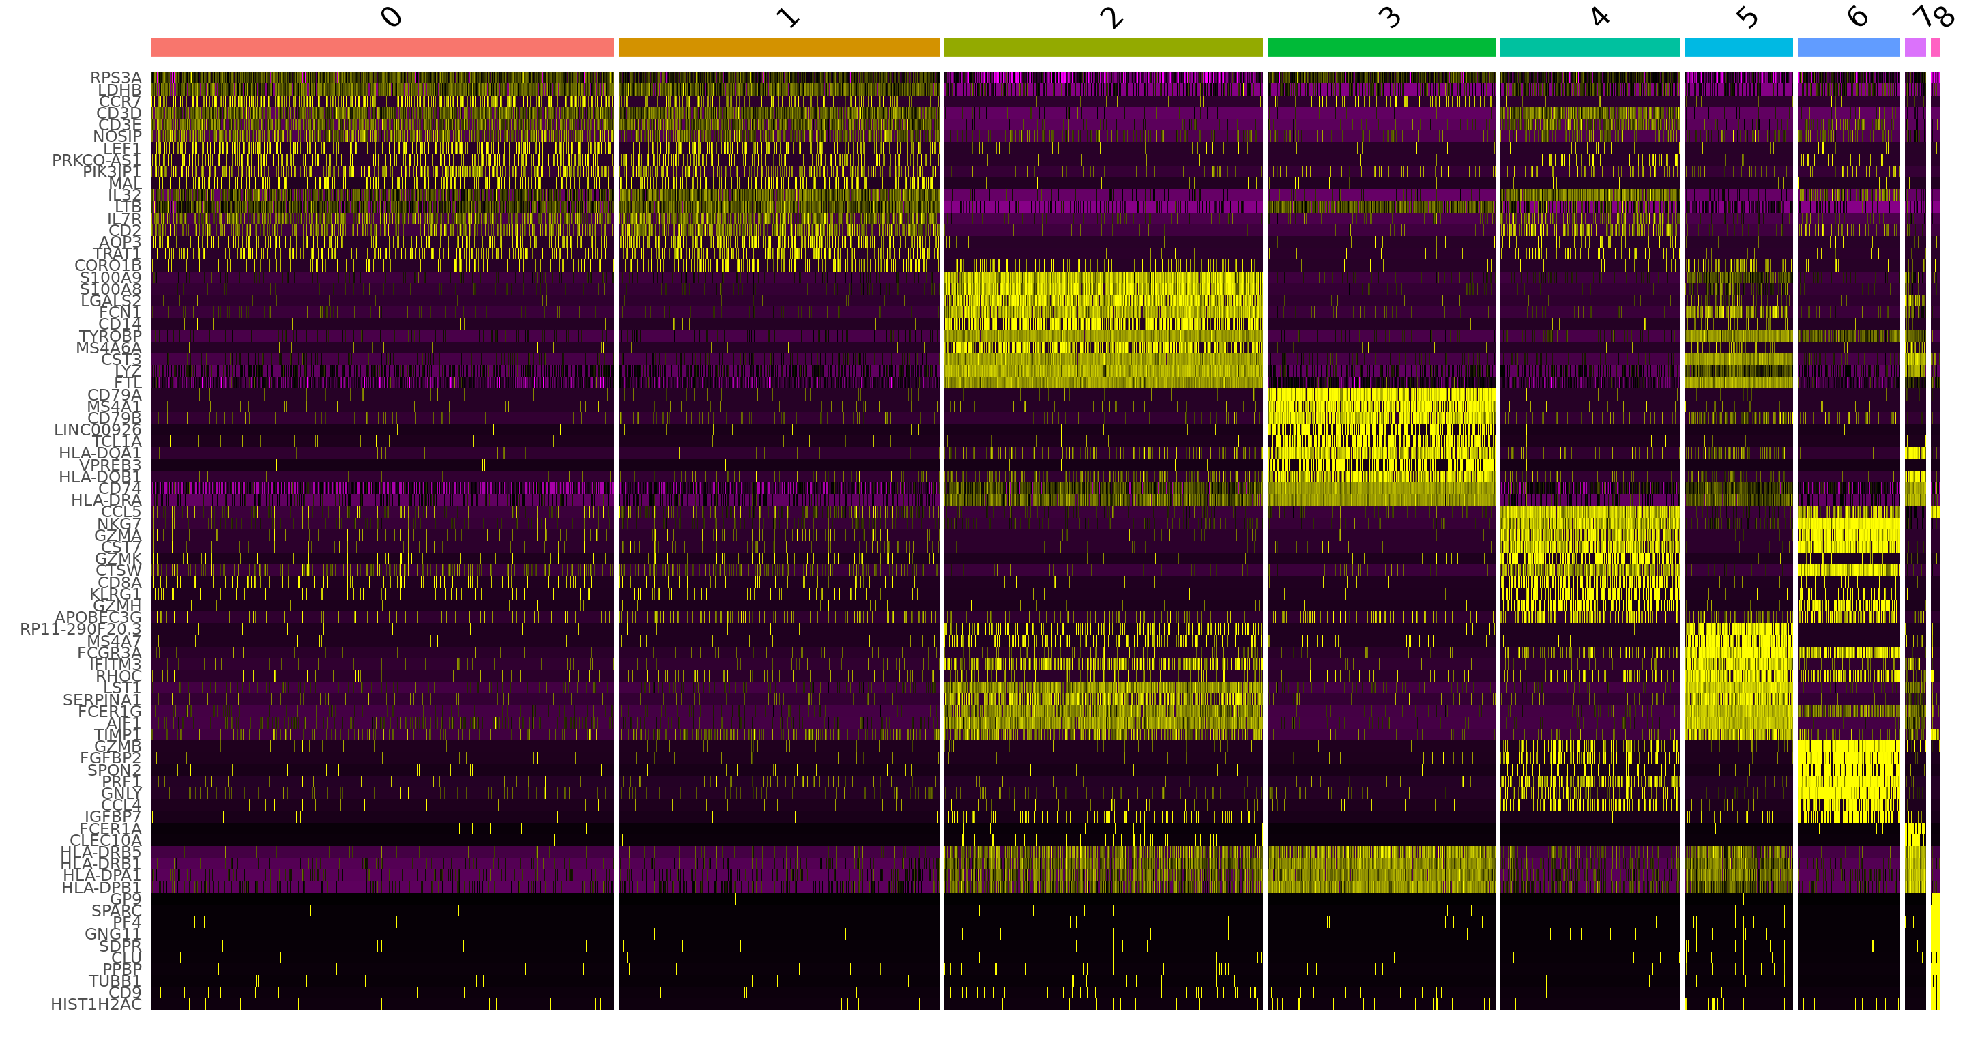
Task: Click the cluster label 4 above heatmap
Action: (1599, 16)
